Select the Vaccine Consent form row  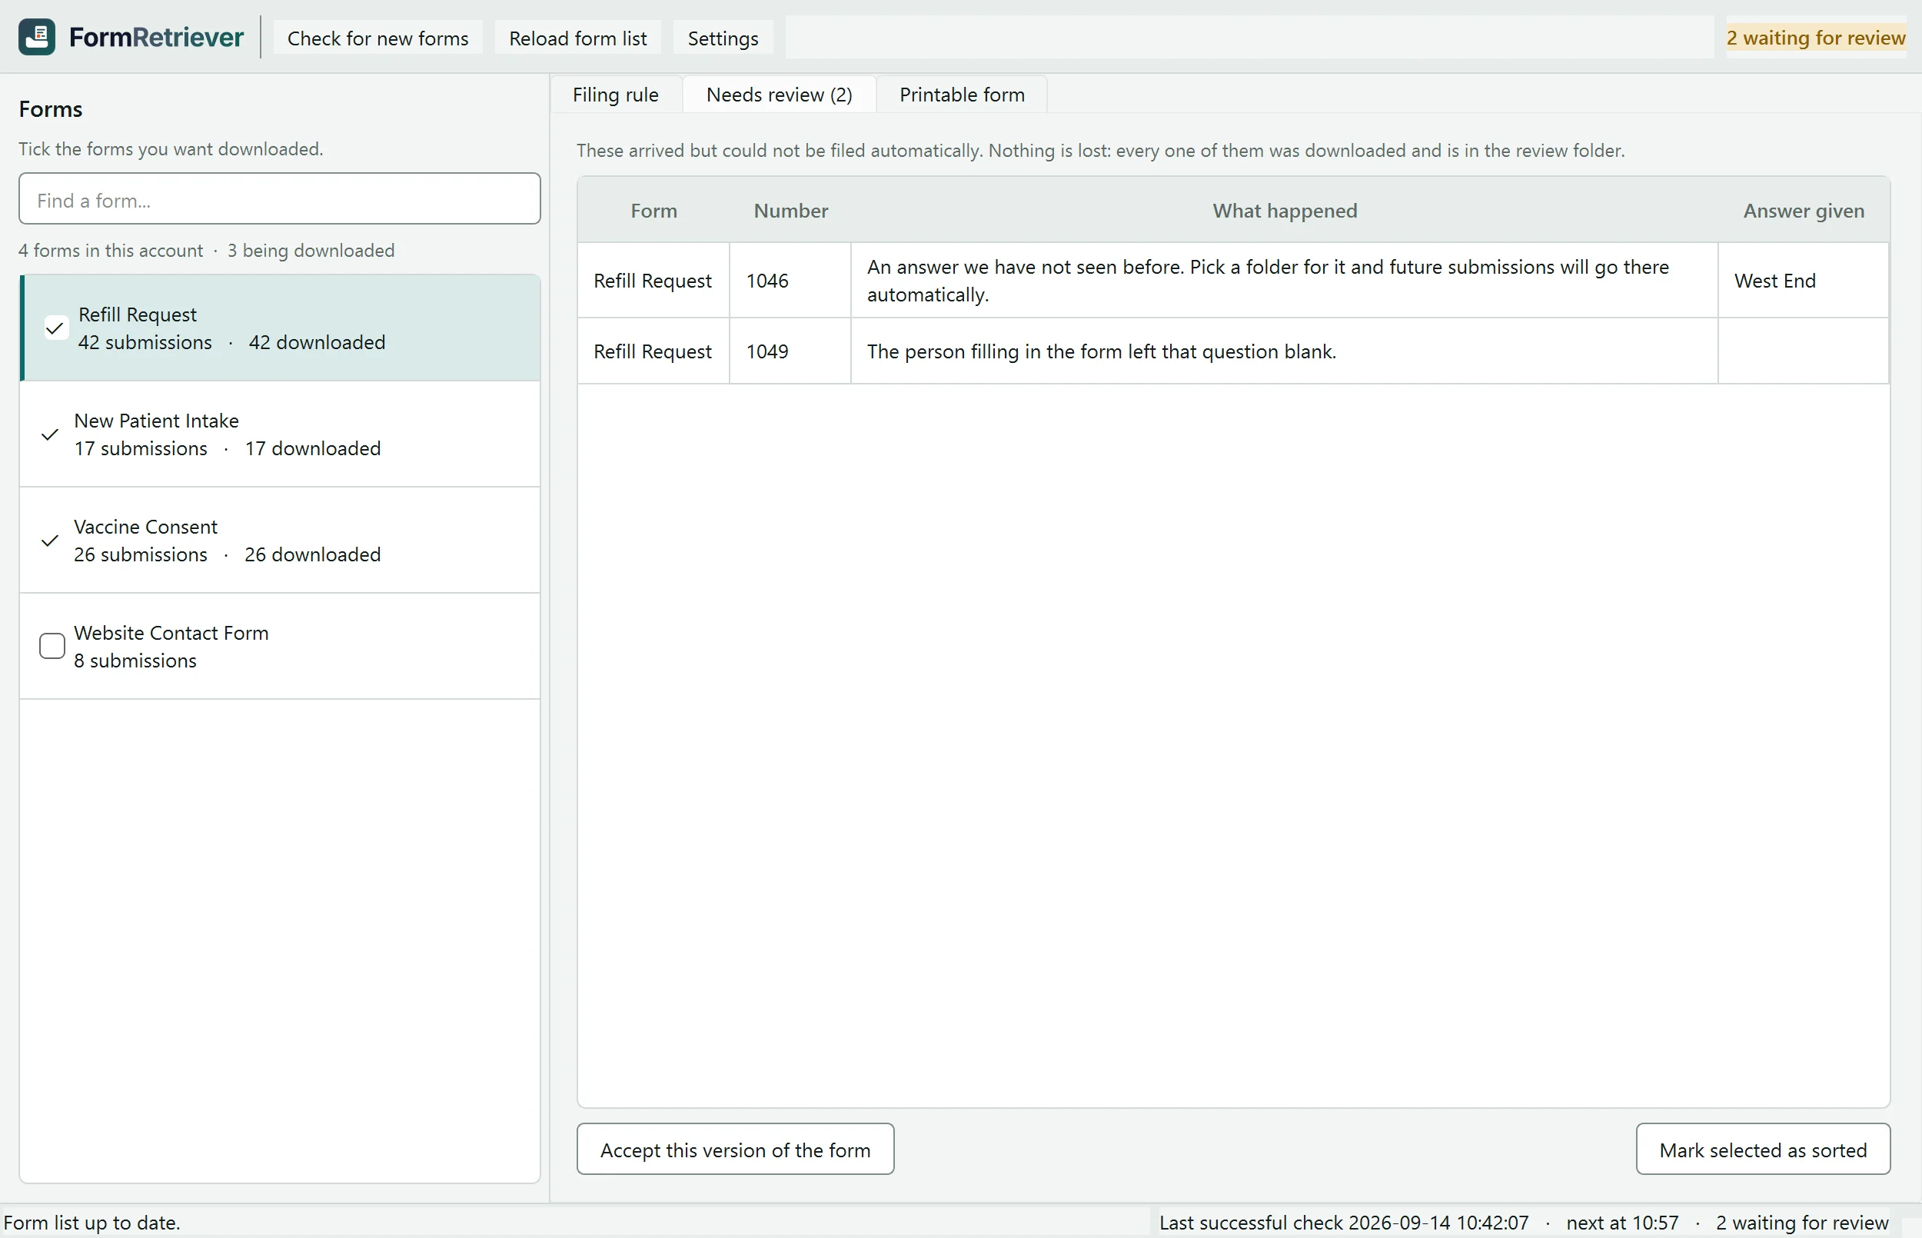[280, 541]
